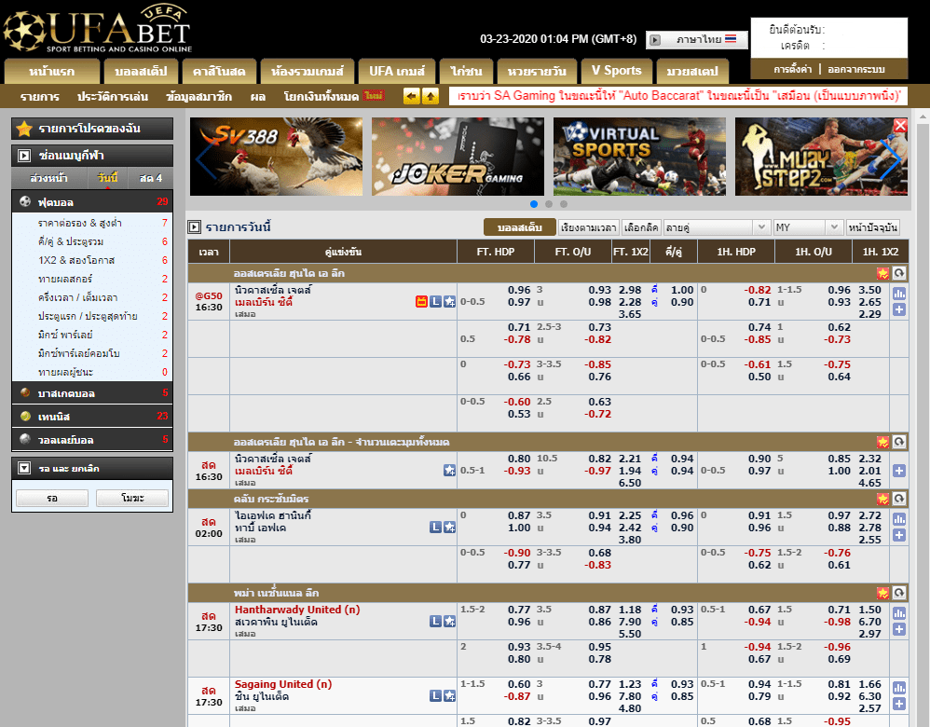Open the V Sports main tab
Viewport: 930px width, 727px height.
pyautogui.click(x=616, y=71)
